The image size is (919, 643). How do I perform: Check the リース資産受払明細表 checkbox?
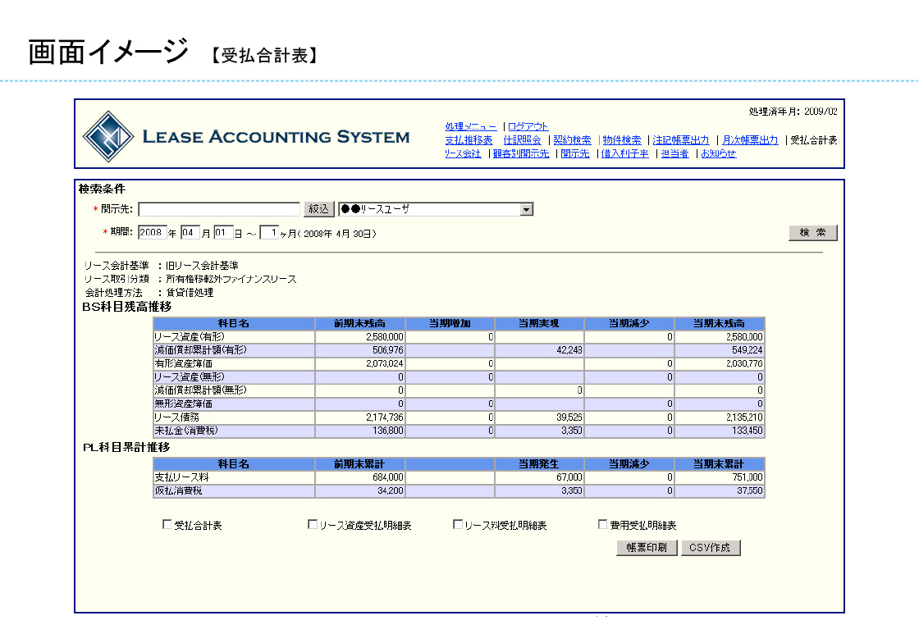coord(313,524)
